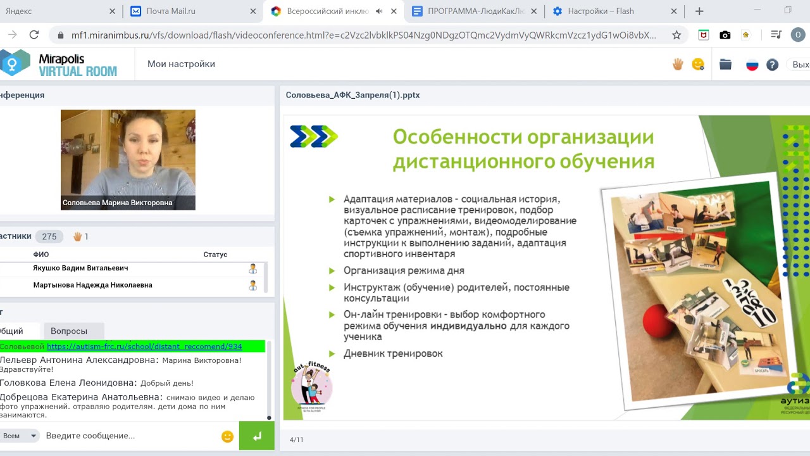Close the Настройки – Flash tab
810x456 pixels.
pyautogui.click(x=674, y=11)
